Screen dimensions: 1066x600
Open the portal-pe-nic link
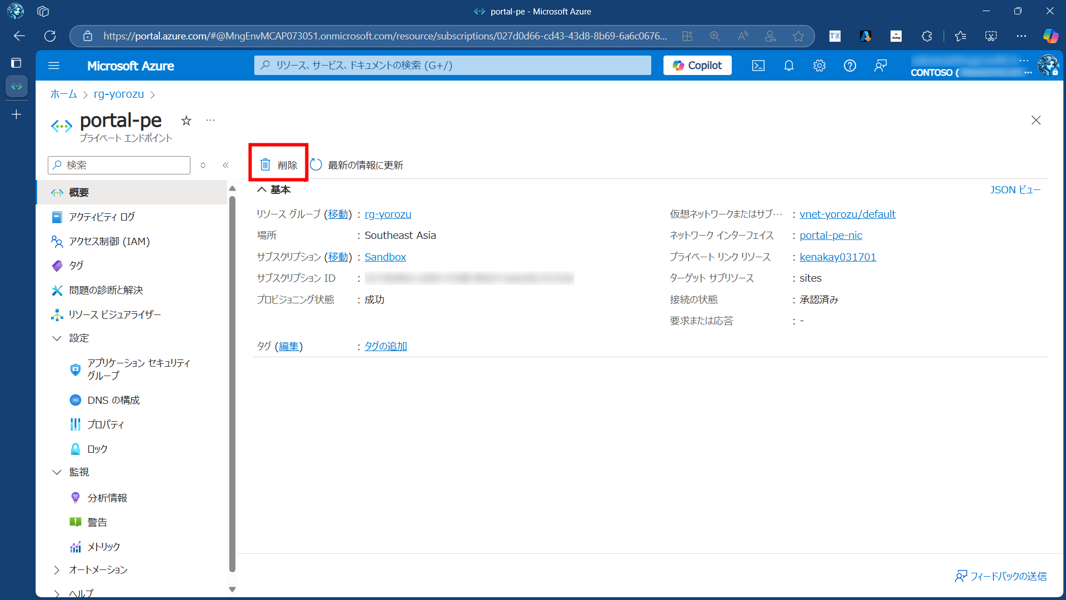(831, 235)
